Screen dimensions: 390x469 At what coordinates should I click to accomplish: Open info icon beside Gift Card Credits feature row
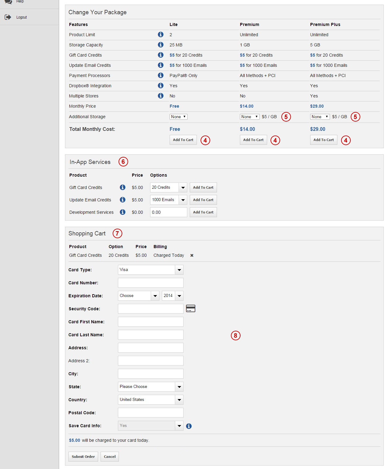pyautogui.click(x=161, y=55)
